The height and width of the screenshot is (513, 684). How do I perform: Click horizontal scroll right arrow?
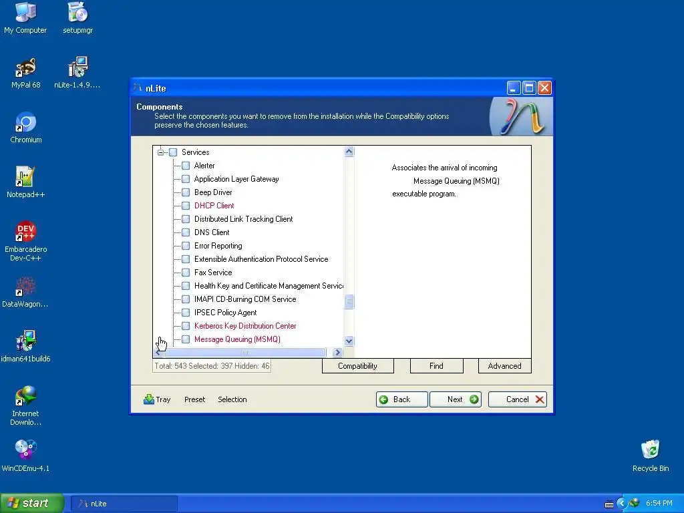[337, 352]
